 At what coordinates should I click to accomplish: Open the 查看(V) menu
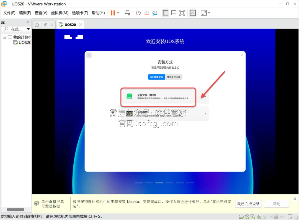(x=41, y=13)
